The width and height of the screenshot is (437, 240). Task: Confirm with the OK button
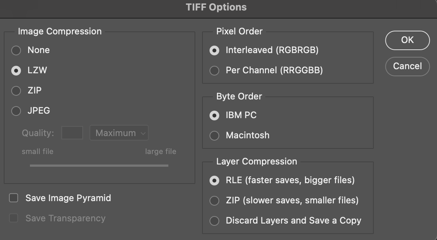(407, 40)
